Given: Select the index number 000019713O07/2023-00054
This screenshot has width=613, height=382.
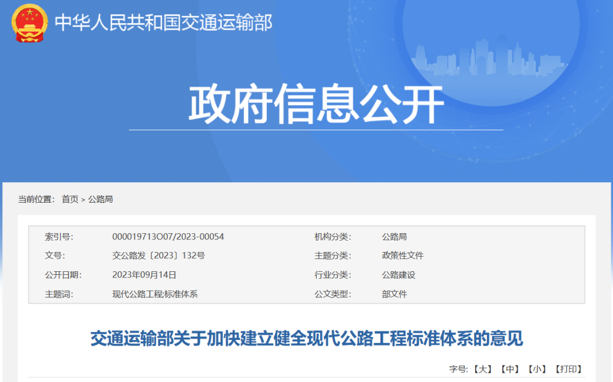Looking at the screenshot, I should [x=168, y=237].
